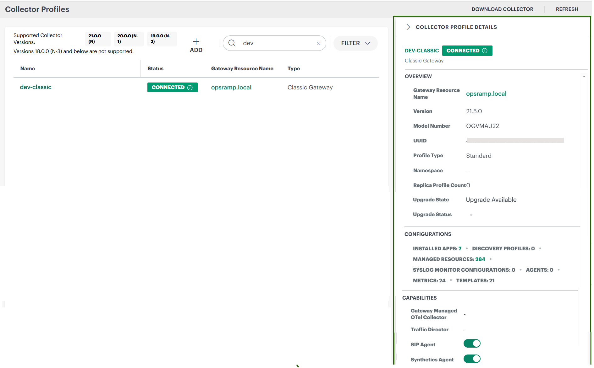Sort by the Name column header
Viewport: 594px width, 368px height.
click(28, 69)
